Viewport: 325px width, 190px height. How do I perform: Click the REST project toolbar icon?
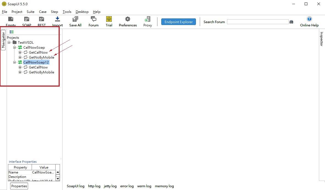42,19
